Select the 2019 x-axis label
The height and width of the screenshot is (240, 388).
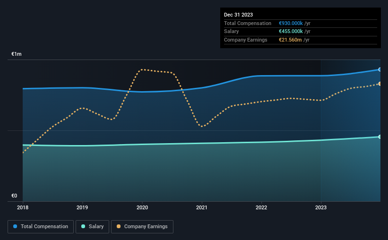point(82,207)
